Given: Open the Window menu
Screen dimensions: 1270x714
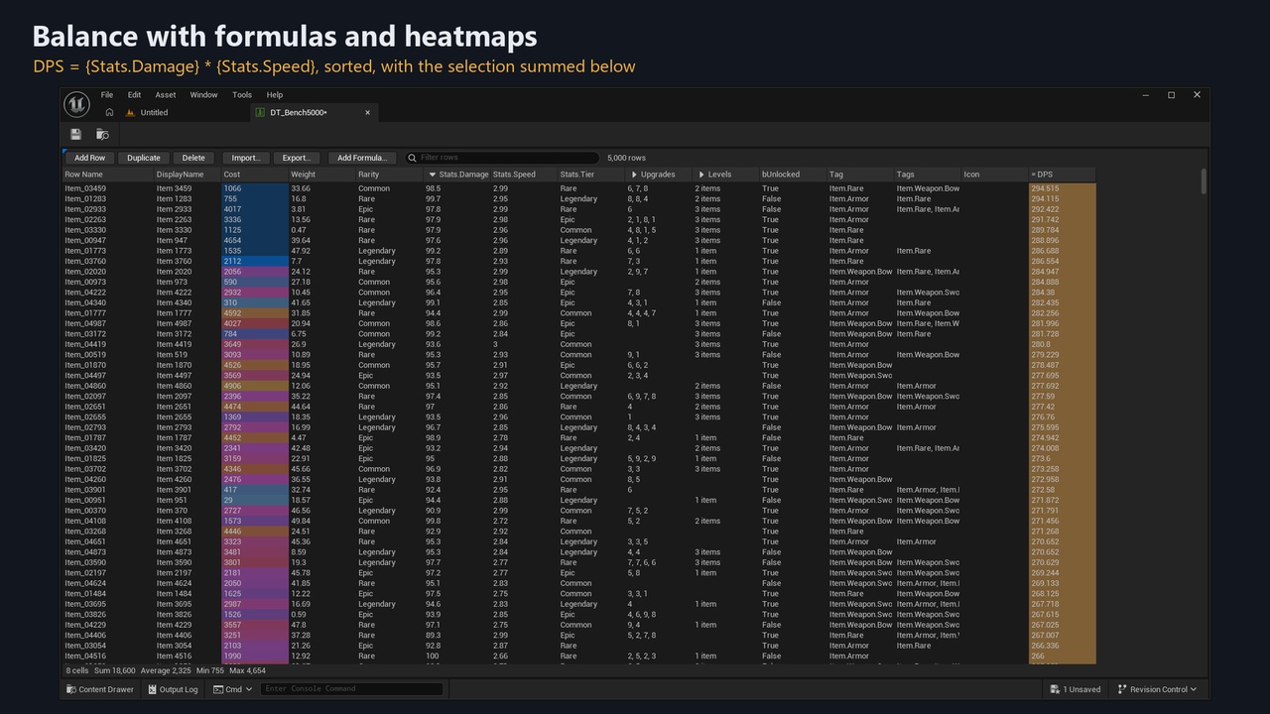Looking at the screenshot, I should pos(203,95).
